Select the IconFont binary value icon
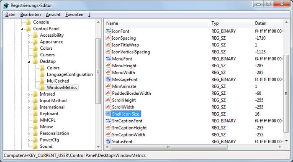Screen dimensions: 293x162 (x=108, y=31)
